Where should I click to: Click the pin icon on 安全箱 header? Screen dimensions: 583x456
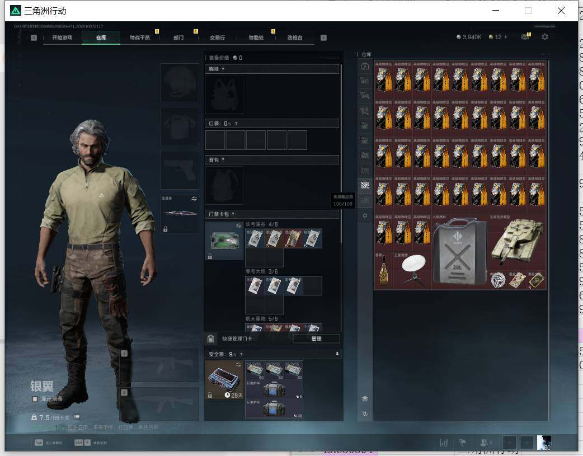(337, 354)
